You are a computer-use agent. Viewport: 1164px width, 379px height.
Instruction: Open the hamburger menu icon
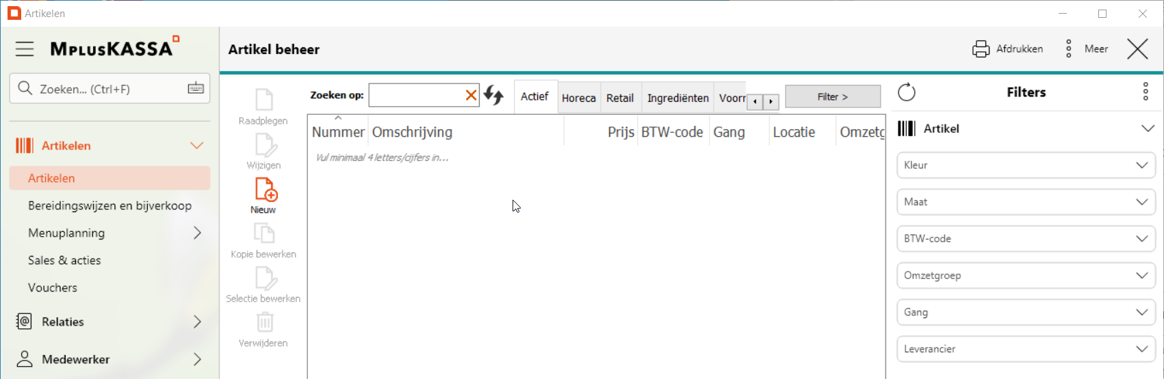[x=25, y=49]
